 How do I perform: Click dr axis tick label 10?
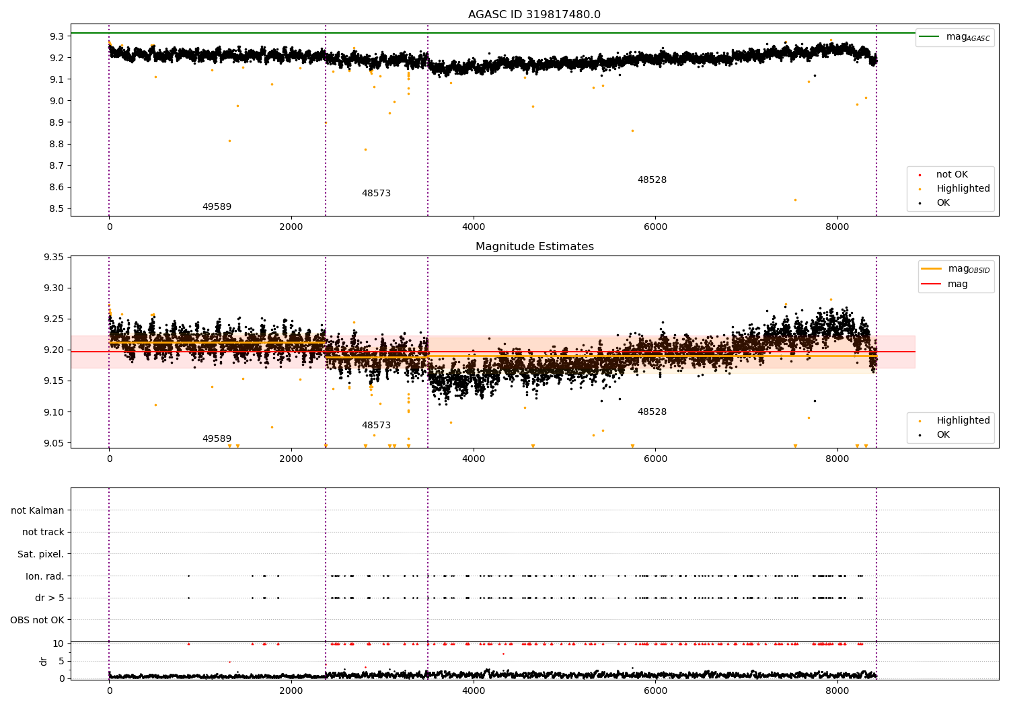pyautogui.click(x=58, y=643)
